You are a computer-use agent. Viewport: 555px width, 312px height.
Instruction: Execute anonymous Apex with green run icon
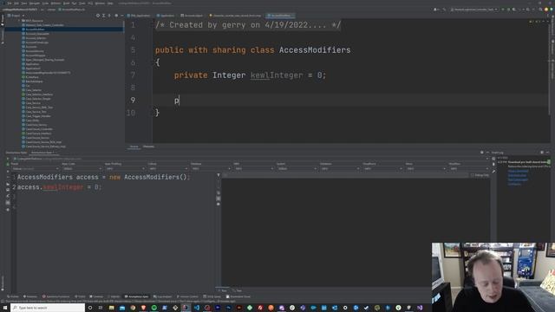point(8,164)
